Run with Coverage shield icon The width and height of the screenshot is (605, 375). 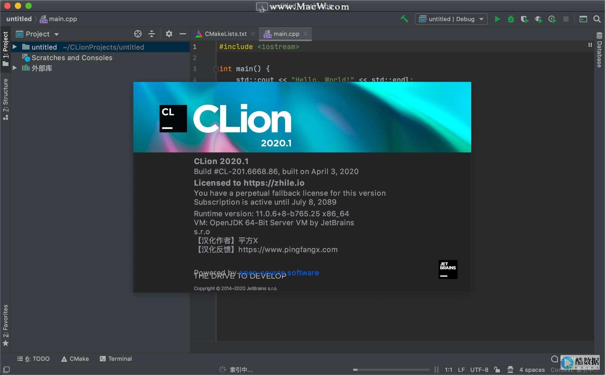524,19
